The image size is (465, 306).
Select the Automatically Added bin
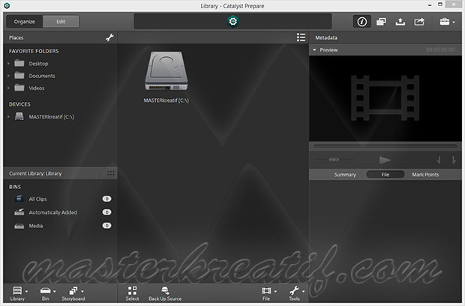[x=52, y=212]
